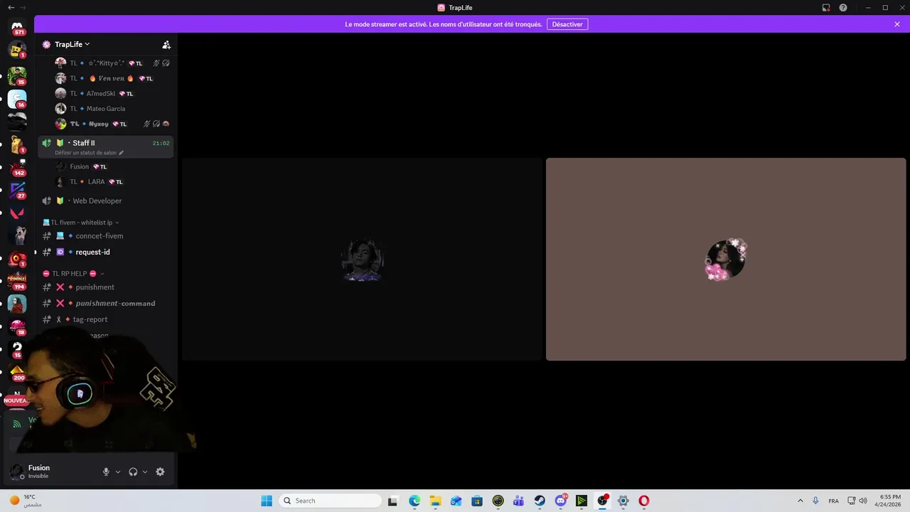Open Discord direct messages home icon

coord(17,26)
